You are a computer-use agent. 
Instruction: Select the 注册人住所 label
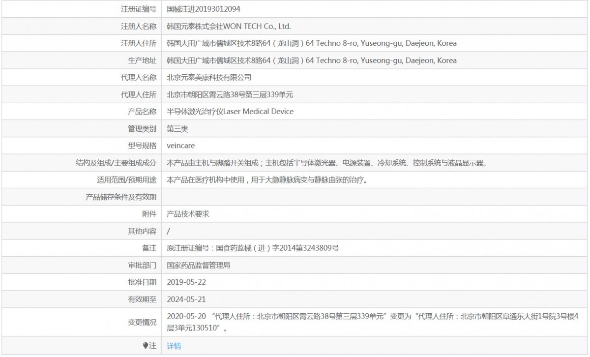[139, 43]
